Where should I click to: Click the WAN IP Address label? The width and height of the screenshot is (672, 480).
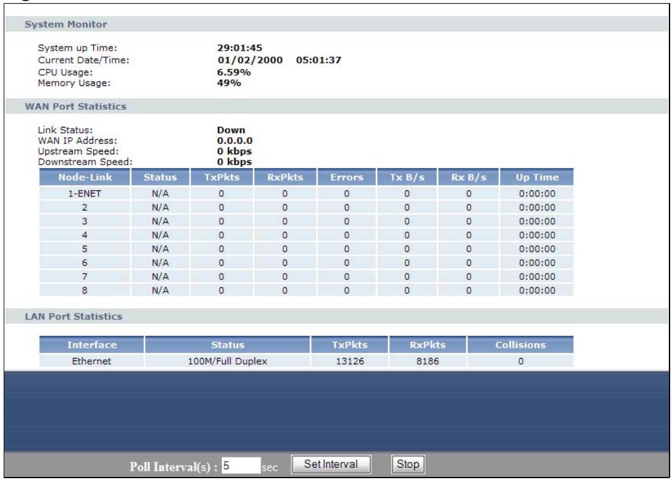click(78, 141)
